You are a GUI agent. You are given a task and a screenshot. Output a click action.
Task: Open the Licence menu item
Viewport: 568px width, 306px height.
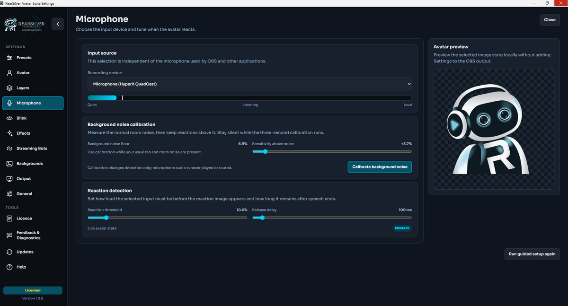(x=33, y=219)
